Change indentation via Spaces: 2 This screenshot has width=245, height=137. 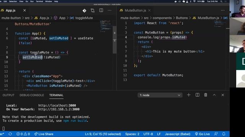[x=132, y=134]
